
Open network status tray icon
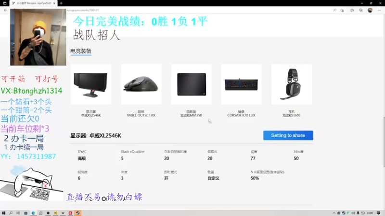click(363, 213)
